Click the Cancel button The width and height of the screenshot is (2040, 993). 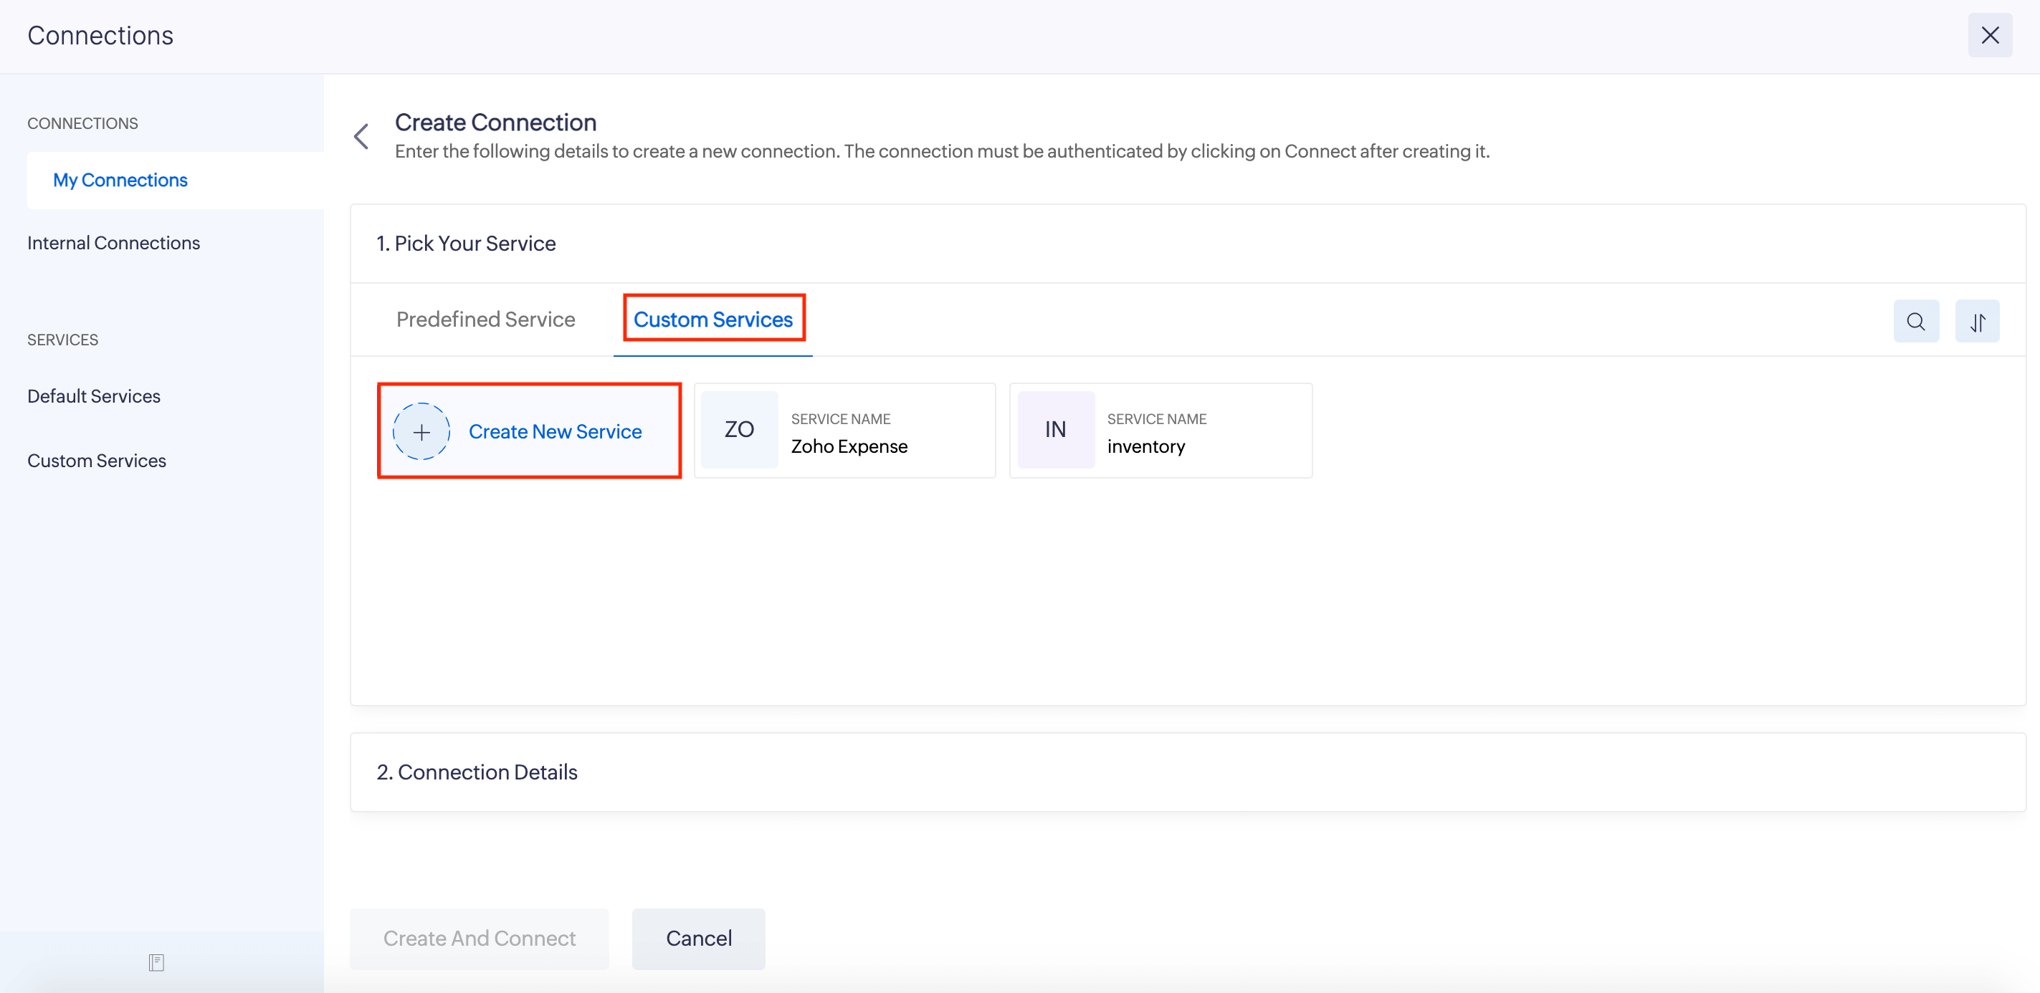tap(698, 939)
